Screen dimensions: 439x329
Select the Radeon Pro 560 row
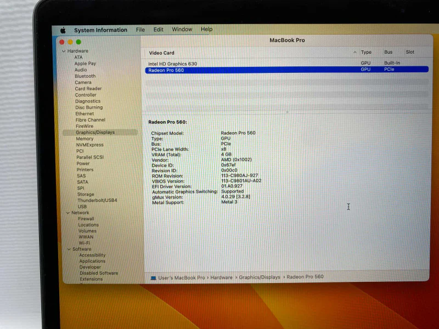[286, 70]
